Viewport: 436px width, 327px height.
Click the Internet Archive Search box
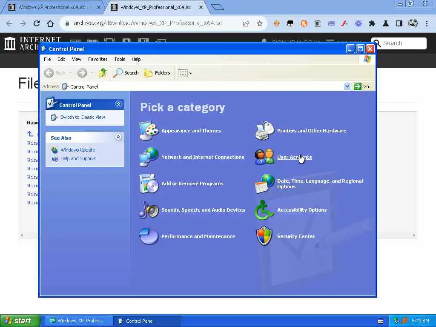pos(399,43)
